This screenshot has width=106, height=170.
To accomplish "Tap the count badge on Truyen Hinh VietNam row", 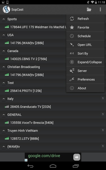I will pyautogui.click(x=103, y=130).
